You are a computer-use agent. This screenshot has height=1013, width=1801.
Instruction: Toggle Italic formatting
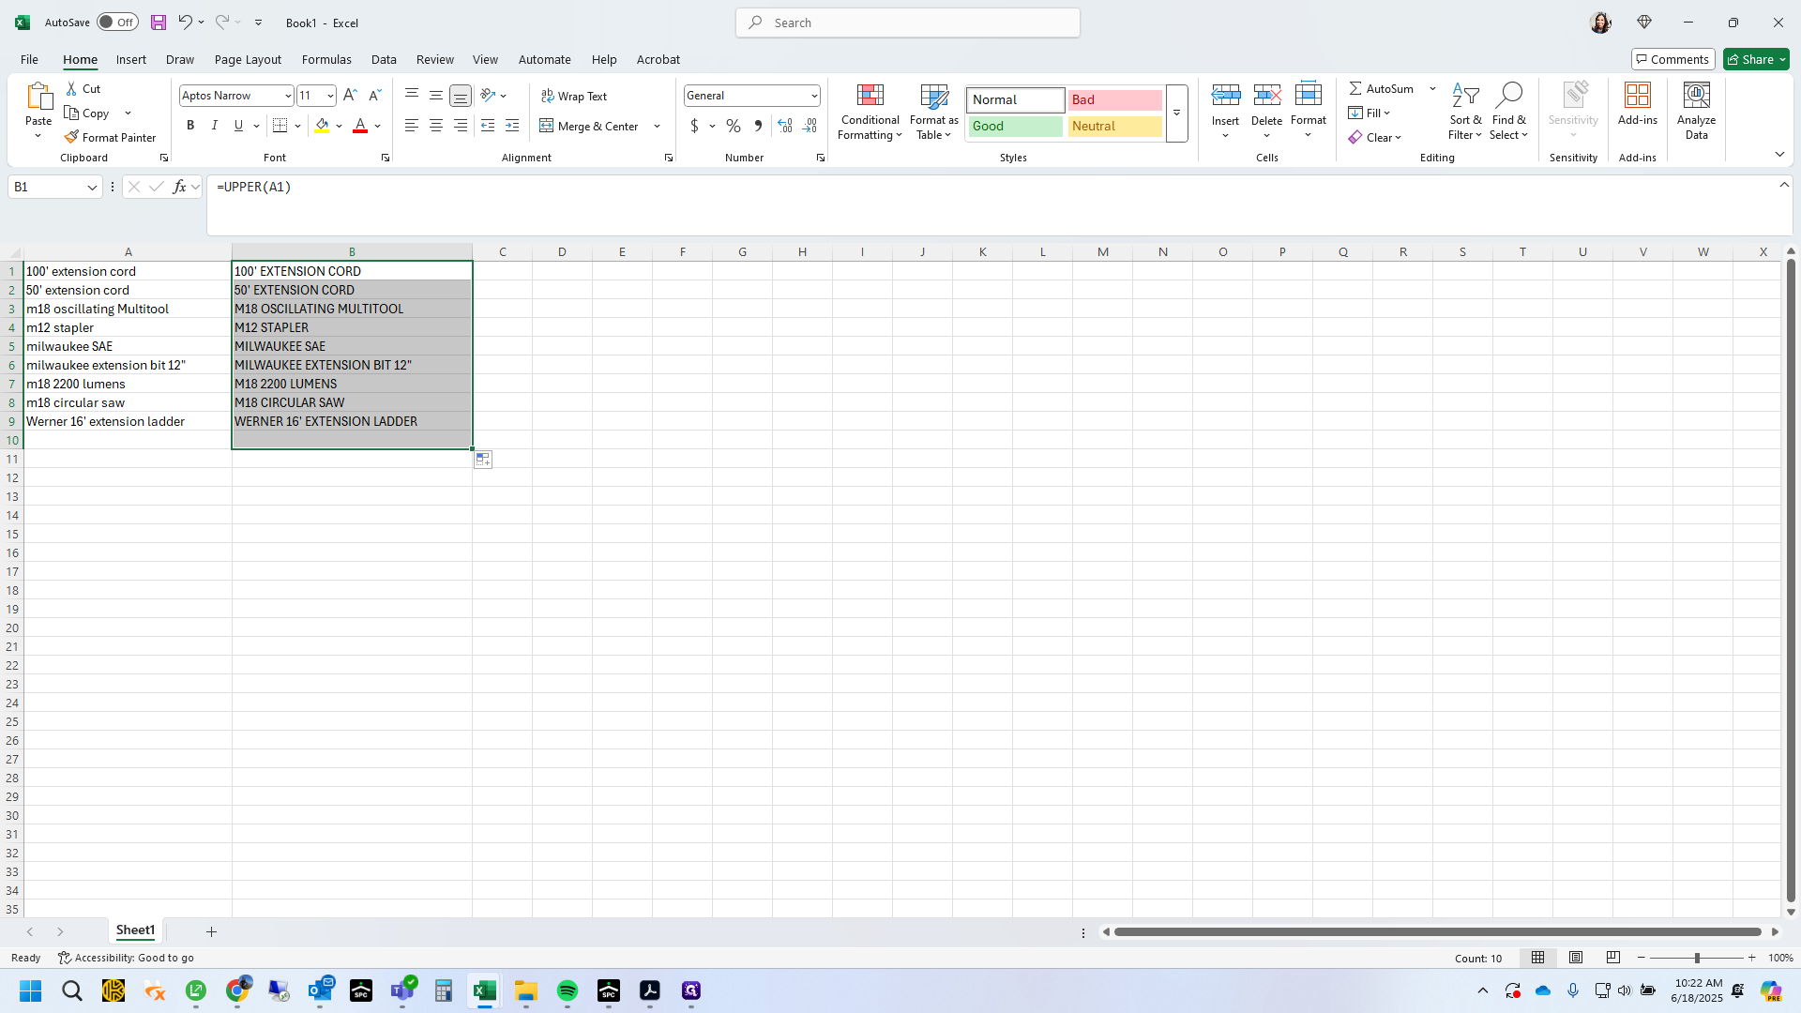215,126
